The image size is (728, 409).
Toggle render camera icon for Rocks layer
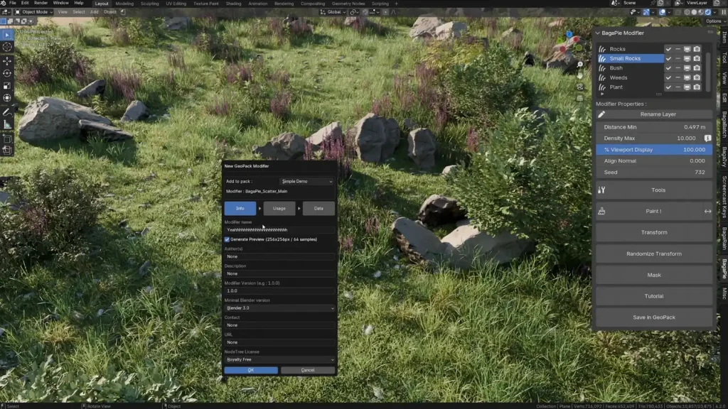click(697, 49)
